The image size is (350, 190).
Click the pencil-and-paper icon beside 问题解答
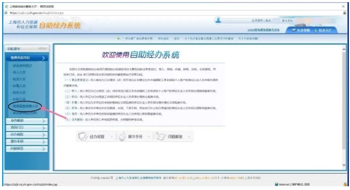point(161,136)
